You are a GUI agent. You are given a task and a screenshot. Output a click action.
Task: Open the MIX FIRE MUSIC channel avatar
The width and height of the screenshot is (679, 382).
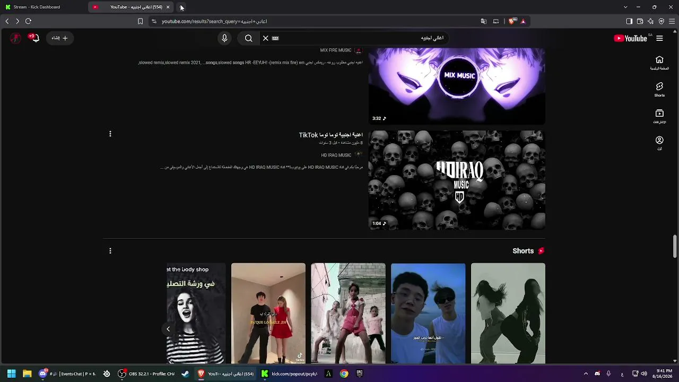[x=359, y=50]
